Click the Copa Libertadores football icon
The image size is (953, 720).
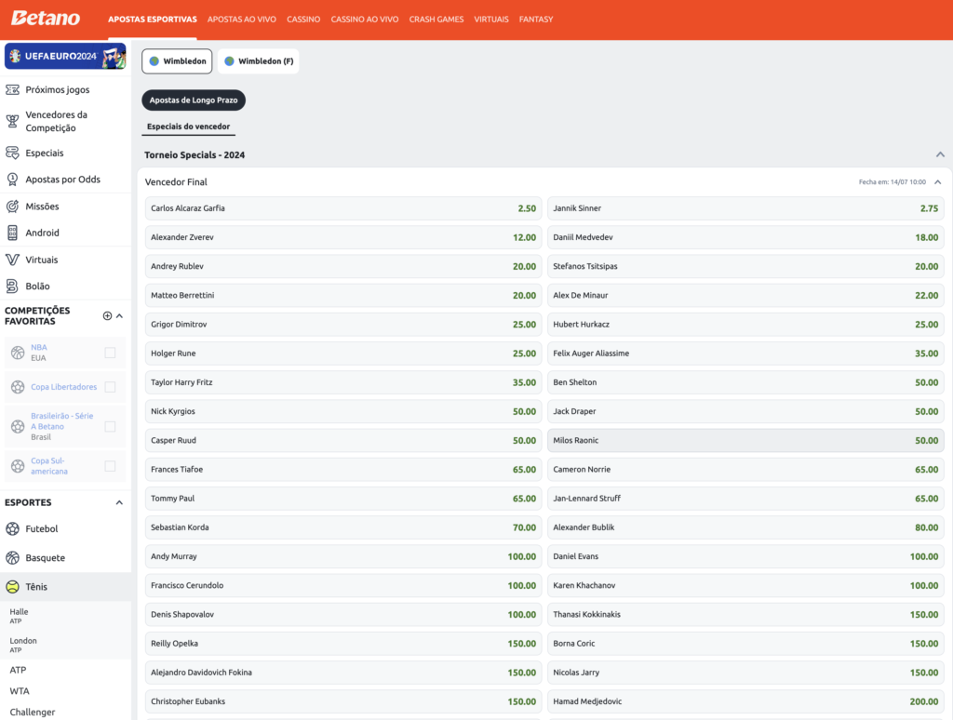click(x=18, y=387)
